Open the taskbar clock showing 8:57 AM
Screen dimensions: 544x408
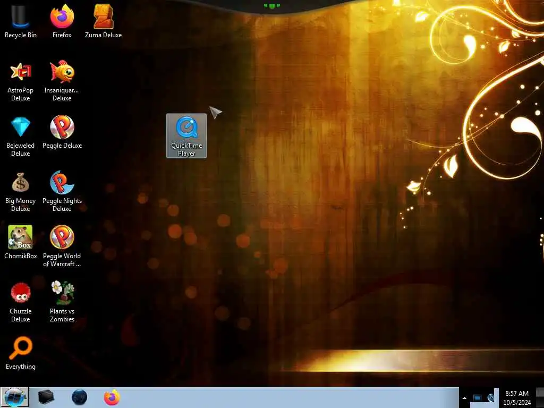(517, 398)
